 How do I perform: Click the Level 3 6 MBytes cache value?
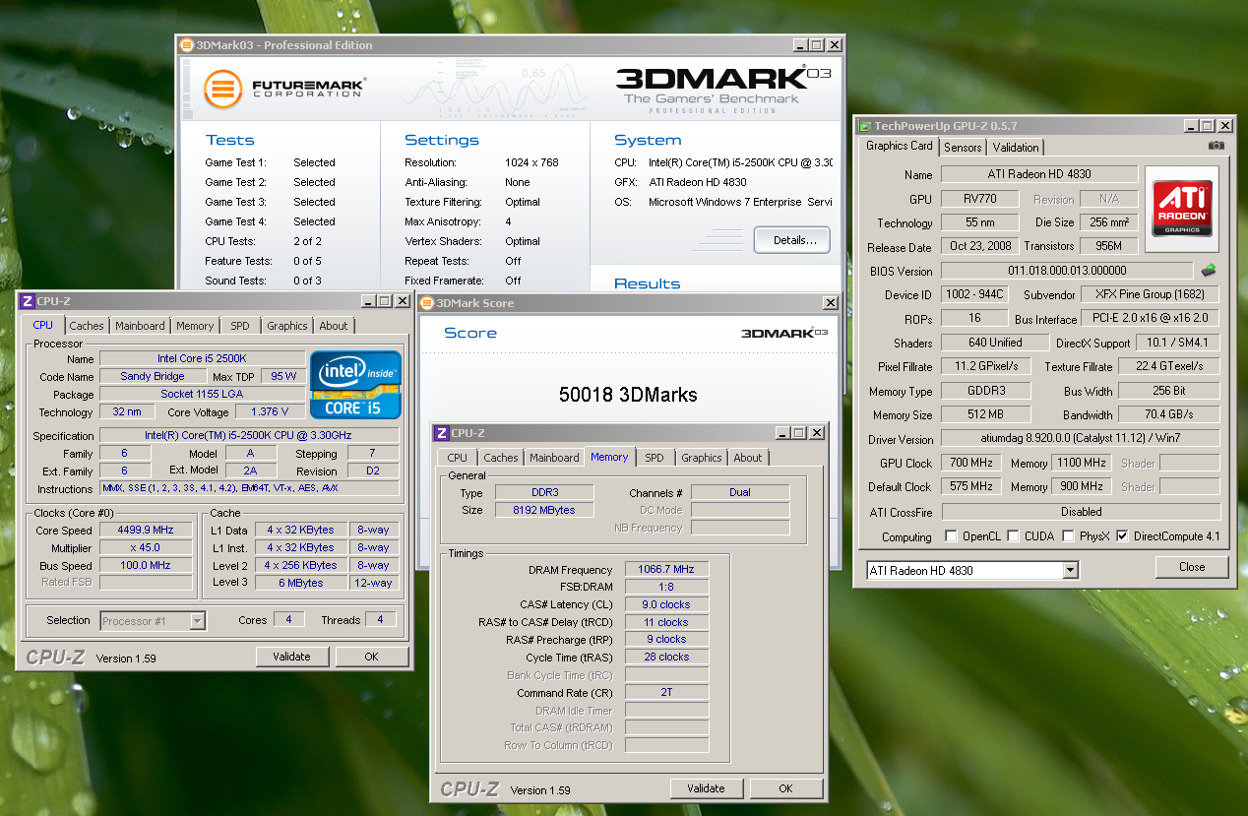(299, 583)
